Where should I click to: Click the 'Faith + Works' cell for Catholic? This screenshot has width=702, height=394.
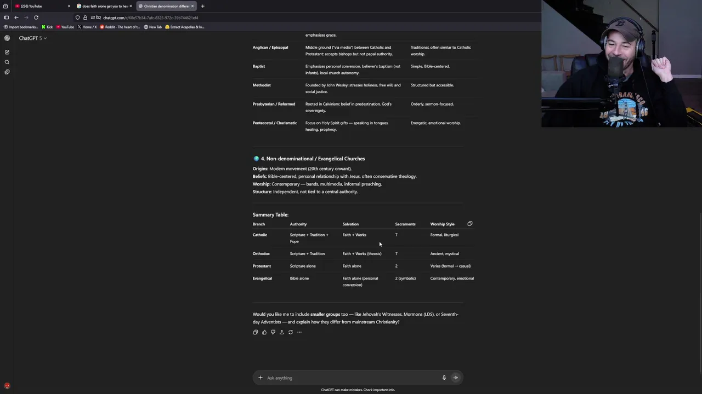(x=354, y=235)
